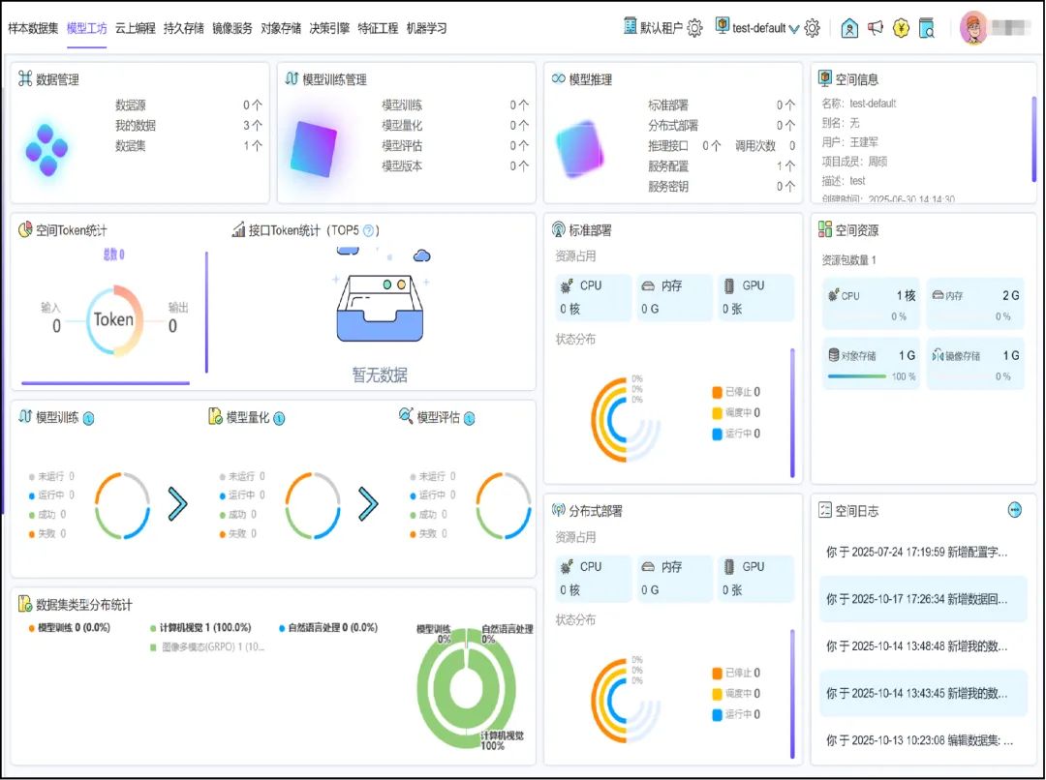Open workspace settings gear beside test-default
This screenshot has height=780, width=1046.
pyautogui.click(x=811, y=28)
